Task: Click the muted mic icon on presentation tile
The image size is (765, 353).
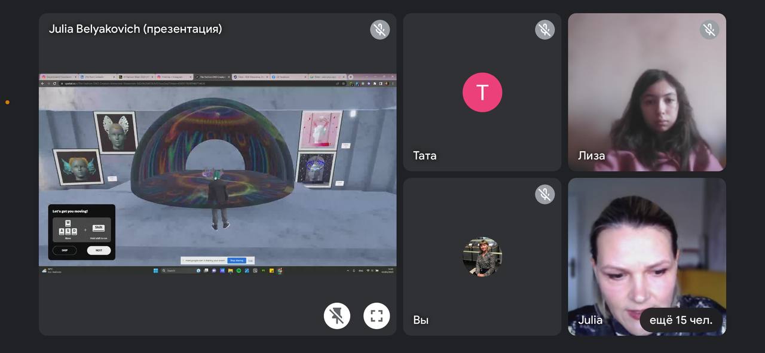Action: point(380,30)
